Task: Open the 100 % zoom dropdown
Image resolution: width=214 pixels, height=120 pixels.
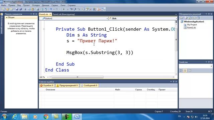Action: (48, 77)
